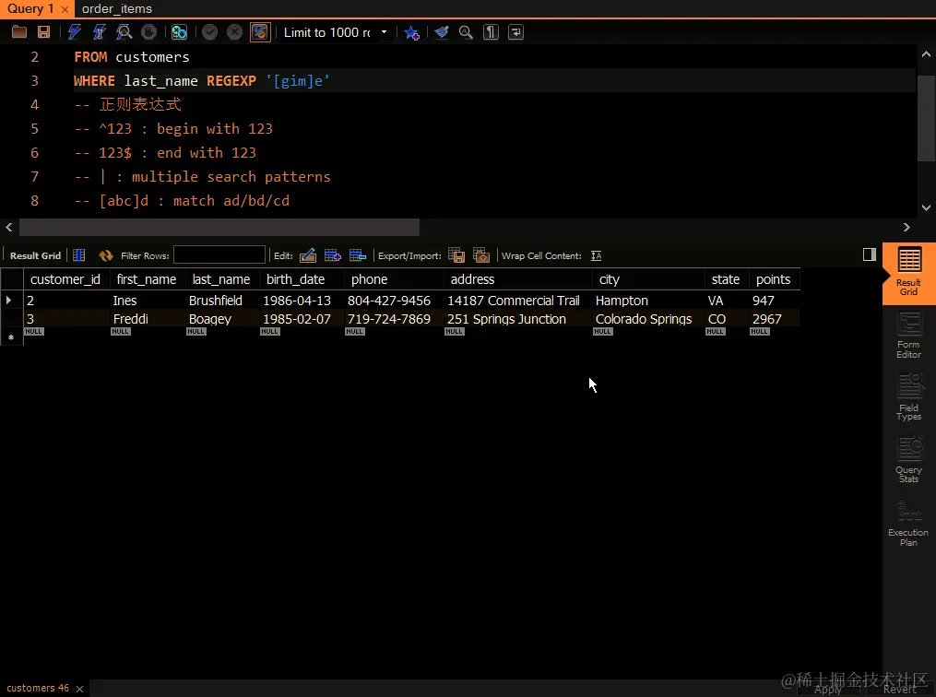Sort by the points column header
Viewport: 936px width, 697px height.
(x=773, y=279)
